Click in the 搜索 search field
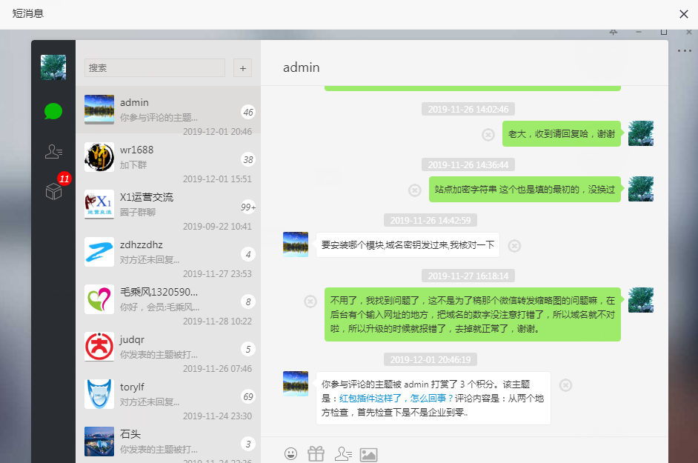This screenshot has width=698, height=463. (x=154, y=68)
